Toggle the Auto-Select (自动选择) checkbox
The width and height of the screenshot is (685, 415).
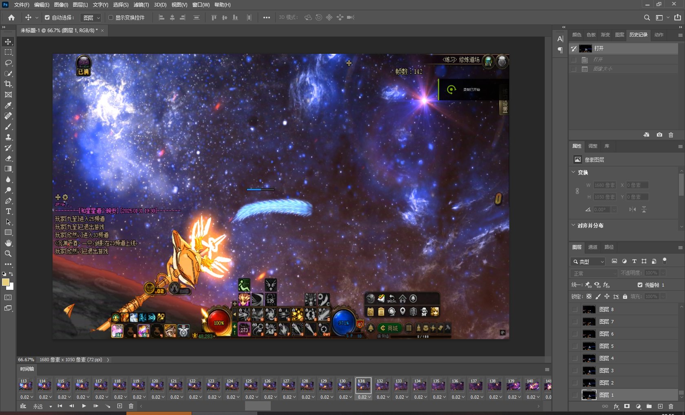tap(47, 18)
